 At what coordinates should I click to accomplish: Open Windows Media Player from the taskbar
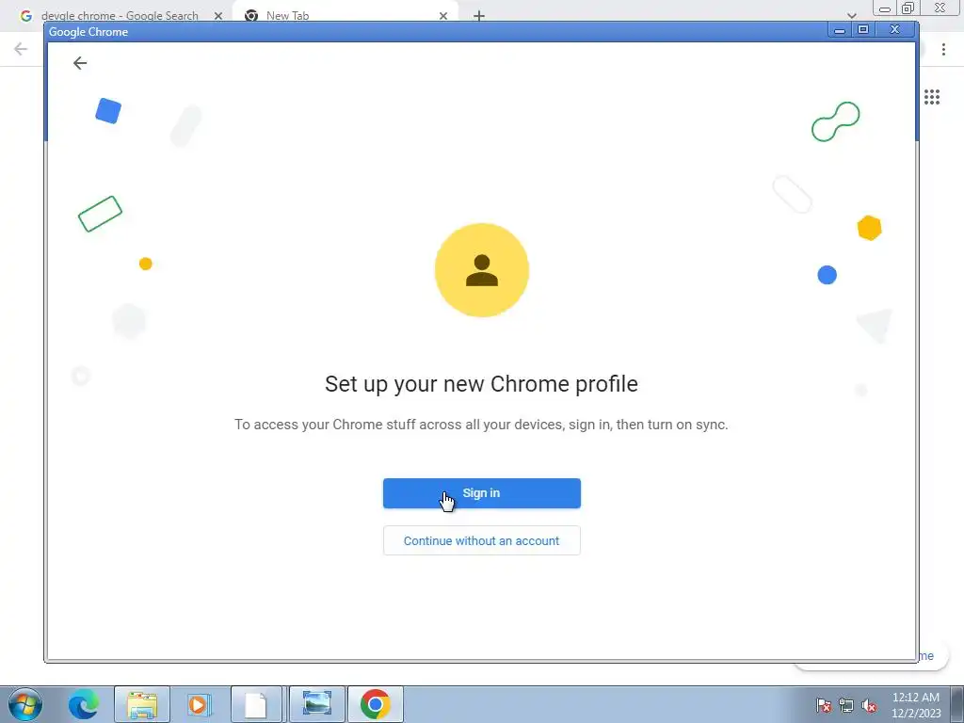click(x=200, y=704)
